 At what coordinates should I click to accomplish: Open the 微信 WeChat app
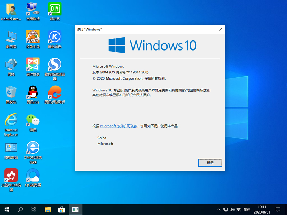(32, 121)
